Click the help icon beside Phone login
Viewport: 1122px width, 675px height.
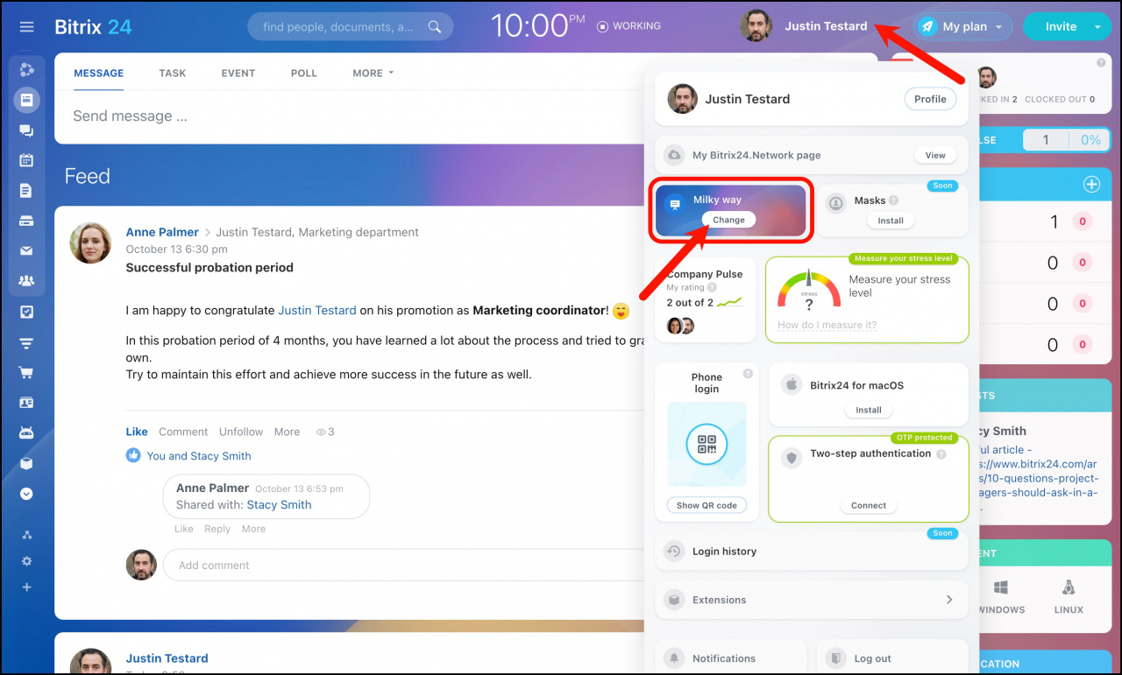pyautogui.click(x=748, y=374)
